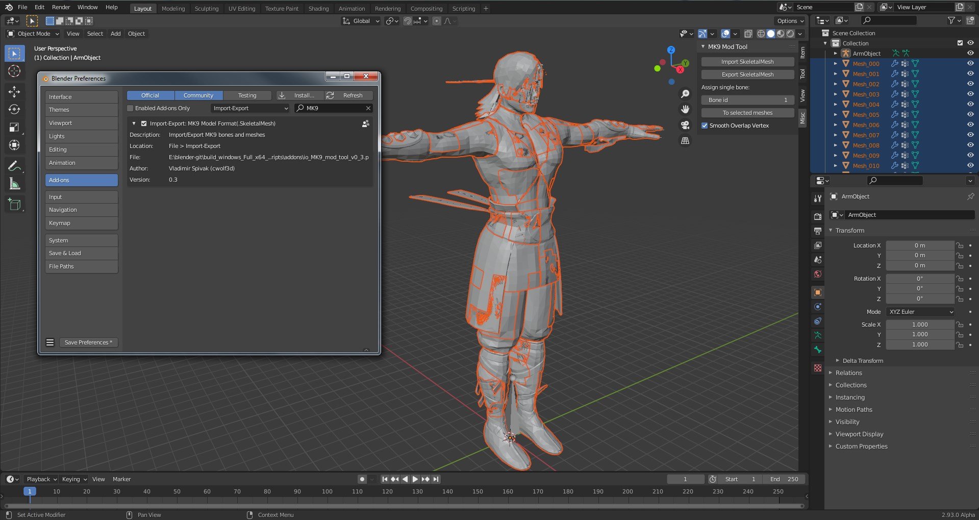The image size is (979, 520).
Task: Enable the Enabled Add-ons Only checkbox
Action: (131, 108)
